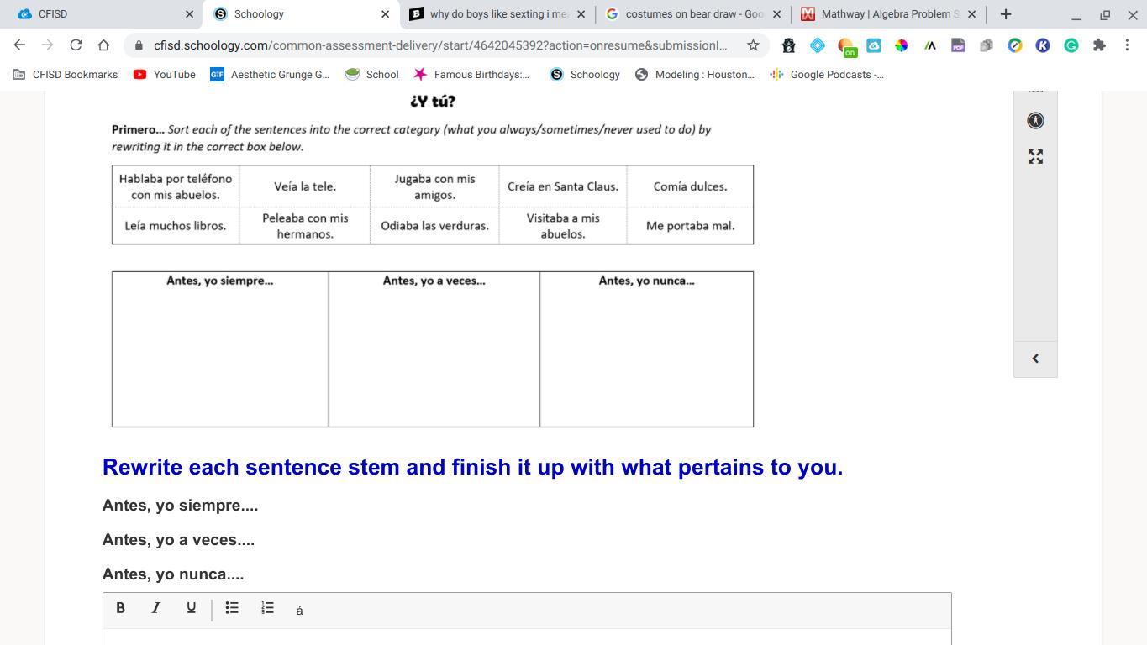Open the orange extension showing 'on' badge
This screenshot has width=1147, height=645.
tap(846, 47)
